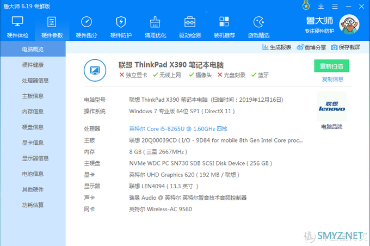
Task: Select 显示器信息 in sidebar
Action: (x=33, y=158)
